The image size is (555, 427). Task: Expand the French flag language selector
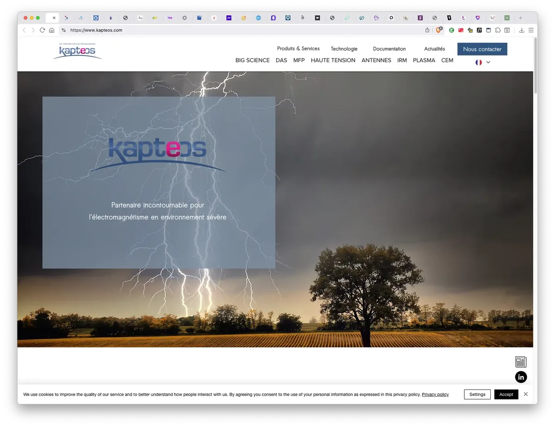pyautogui.click(x=483, y=62)
